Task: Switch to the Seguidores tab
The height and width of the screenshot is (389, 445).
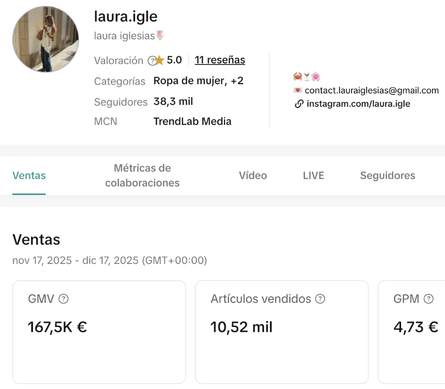Action: click(x=387, y=176)
